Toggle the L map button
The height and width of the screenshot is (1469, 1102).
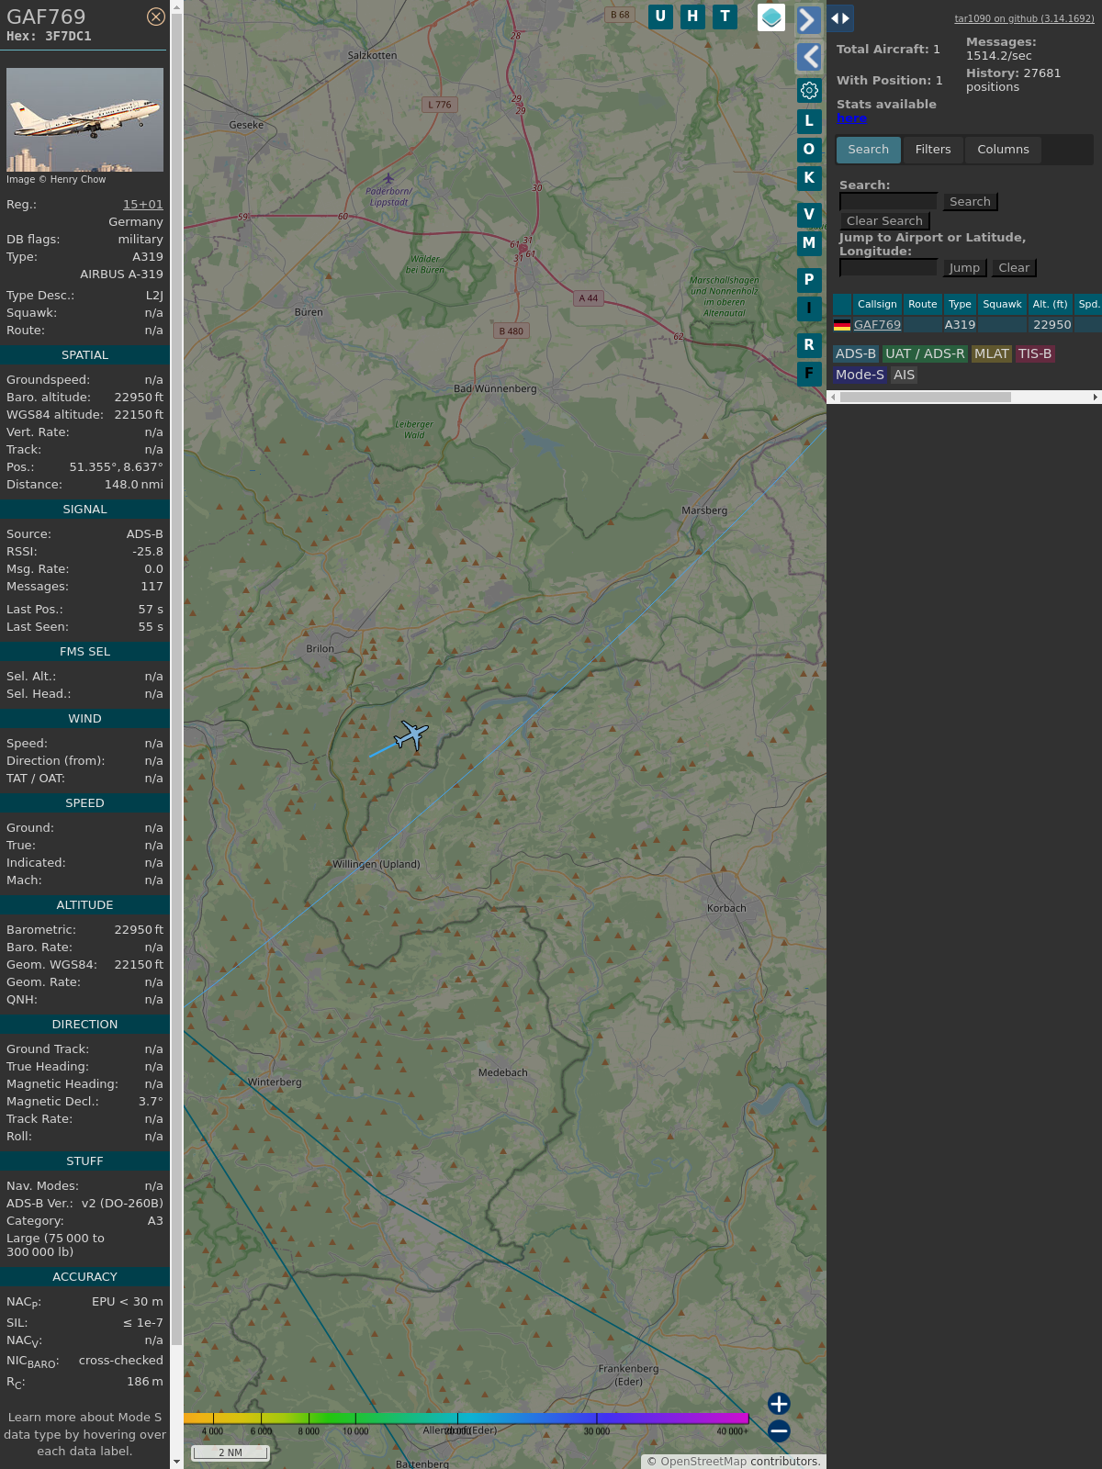[x=809, y=120]
